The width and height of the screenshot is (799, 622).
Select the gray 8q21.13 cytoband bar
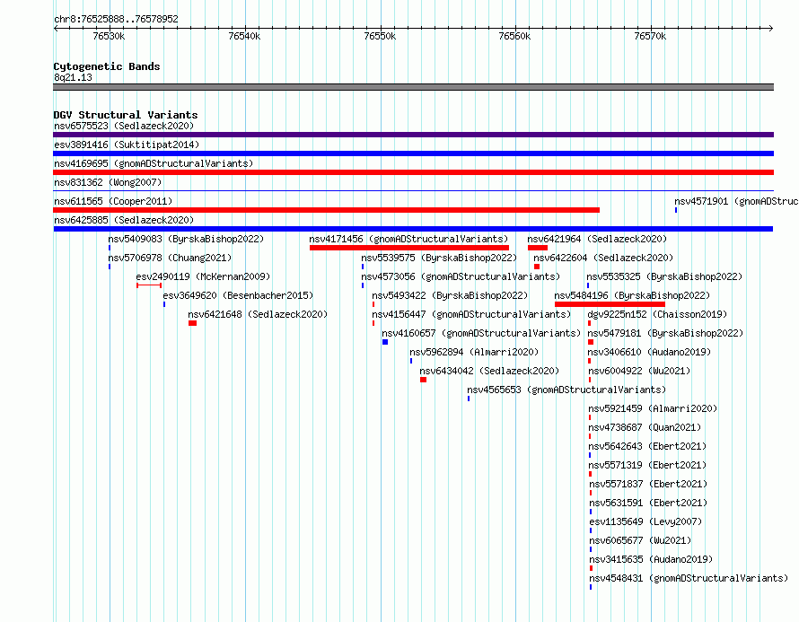pyautogui.click(x=413, y=87)
